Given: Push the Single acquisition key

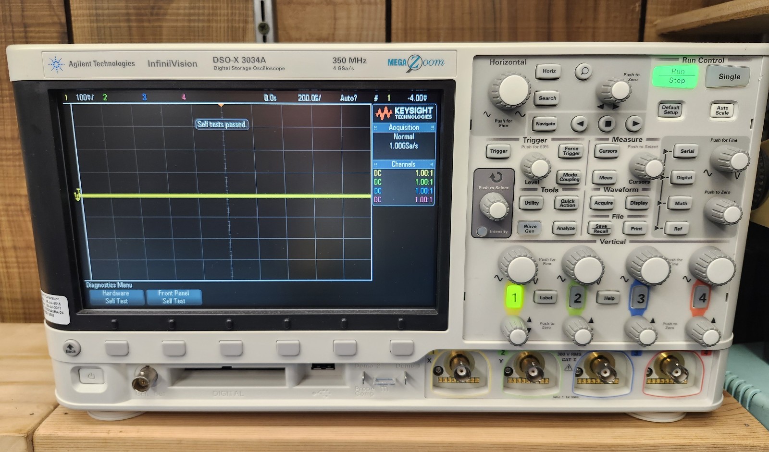Looking at the screenshot, I should coord(729,77).
